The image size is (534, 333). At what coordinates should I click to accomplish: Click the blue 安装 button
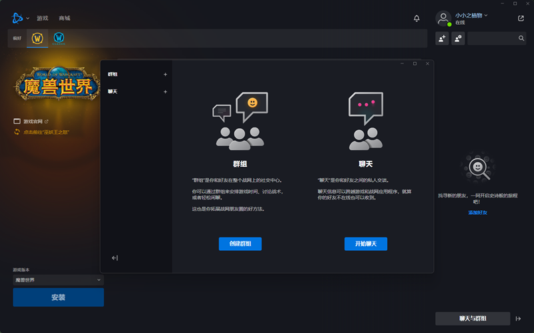[x=58, y=297]
